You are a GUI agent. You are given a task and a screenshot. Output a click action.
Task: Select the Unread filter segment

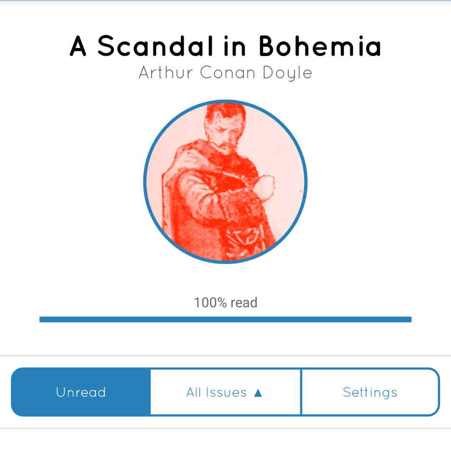click(81, 392)
